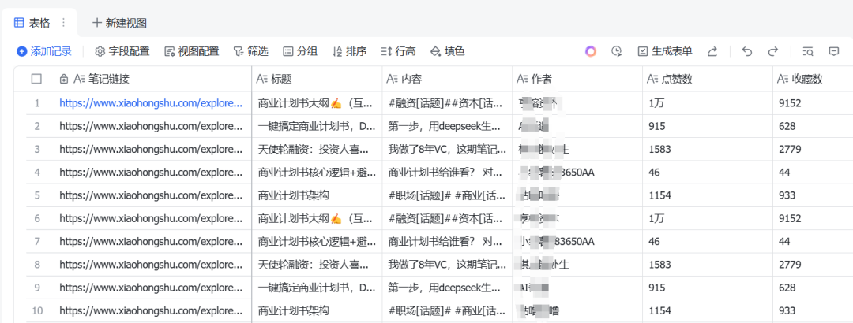The height and width of the screenshot is (323, 853).
Task: Open the 分组 group option
Action: (300, 51)
